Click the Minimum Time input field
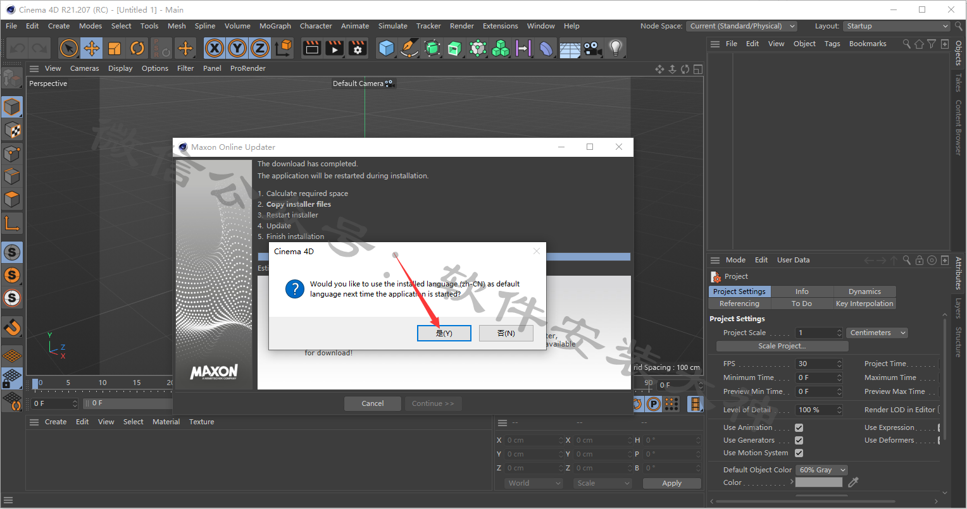967x509 pixels. click(819, 377)
